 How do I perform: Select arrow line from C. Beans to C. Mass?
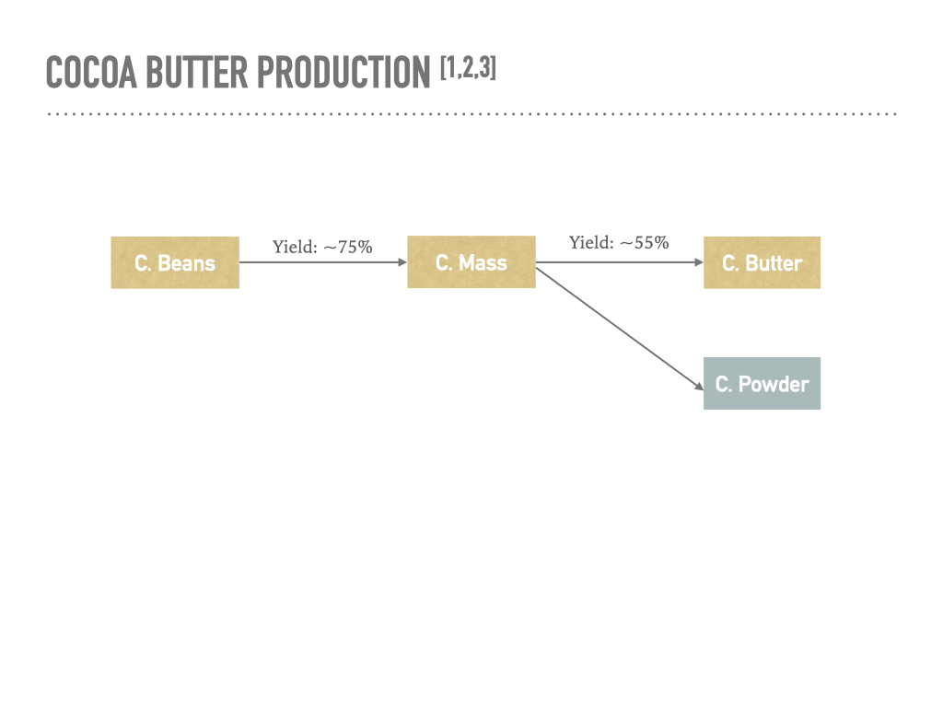tap(313, 262)
